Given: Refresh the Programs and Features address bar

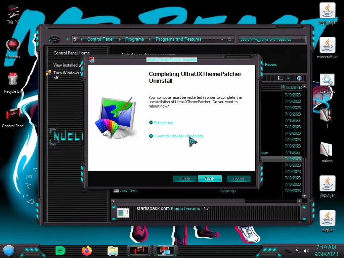Looking at the screenshot, I should click(x=229, y=39).
